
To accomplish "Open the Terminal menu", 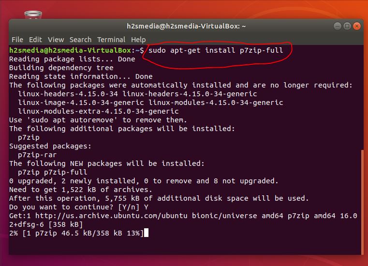I will (x=111, y=40).
